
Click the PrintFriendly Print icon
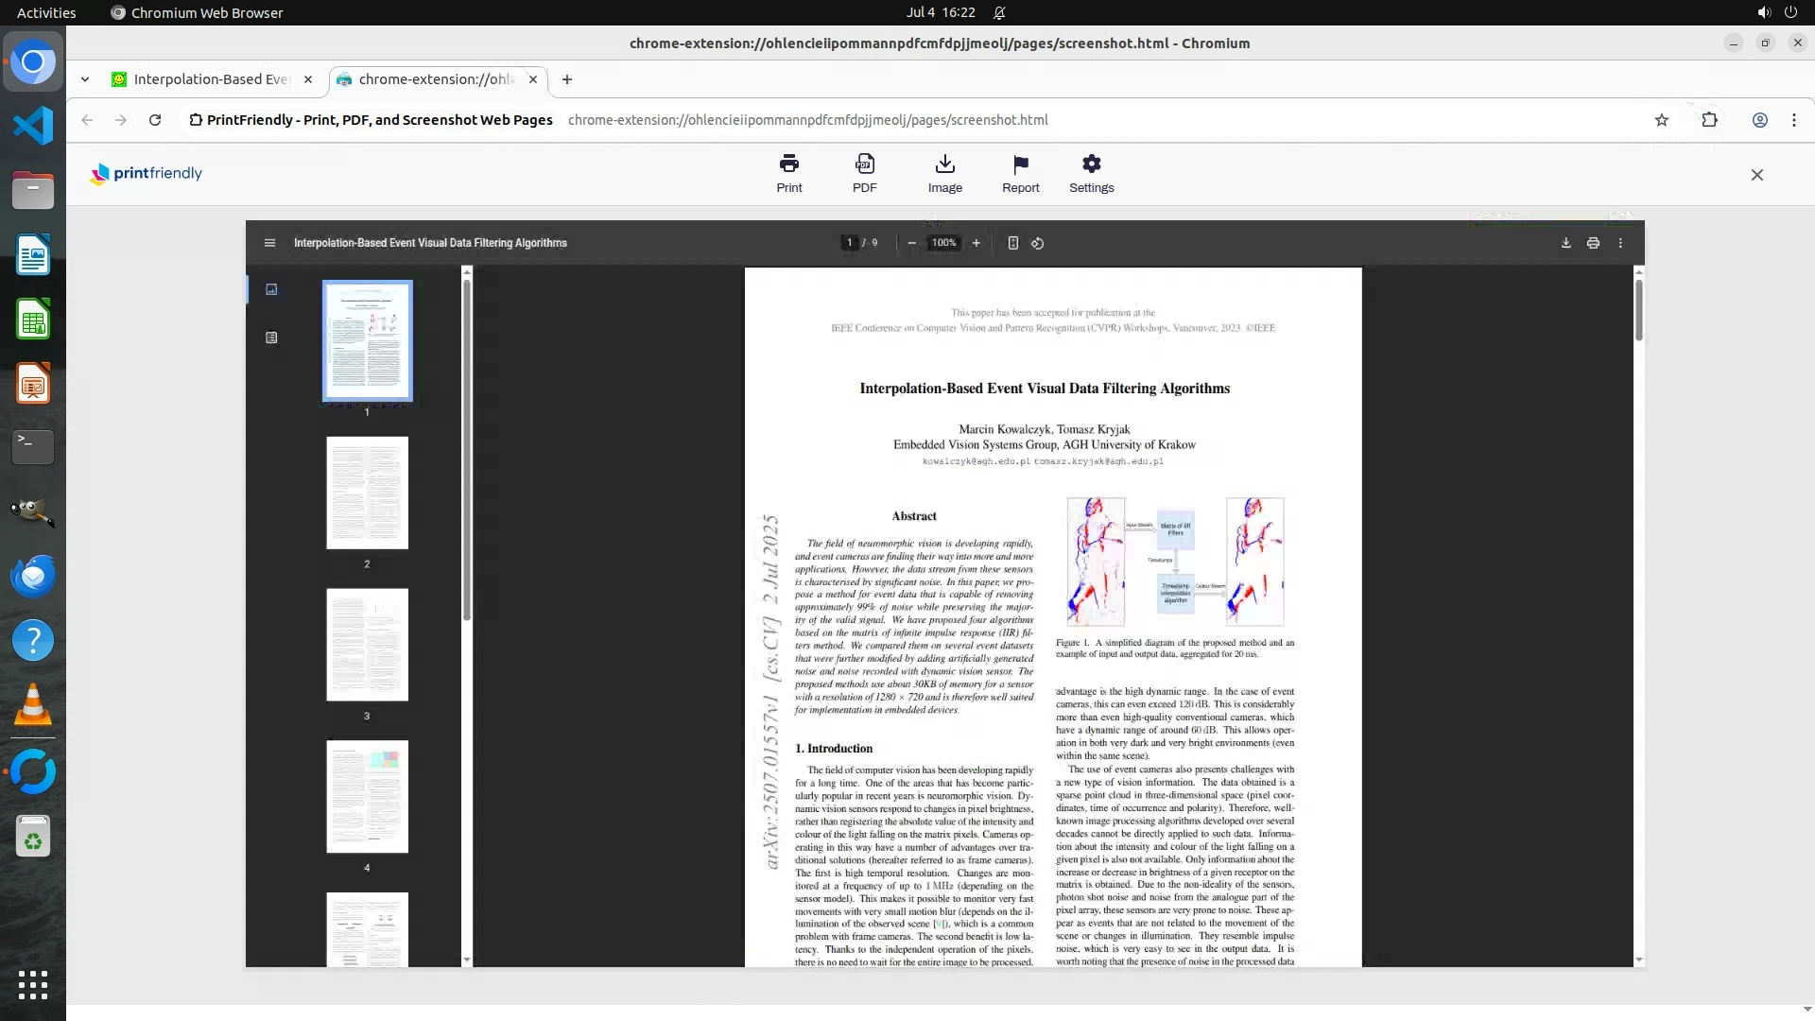(x=788, y=164)
